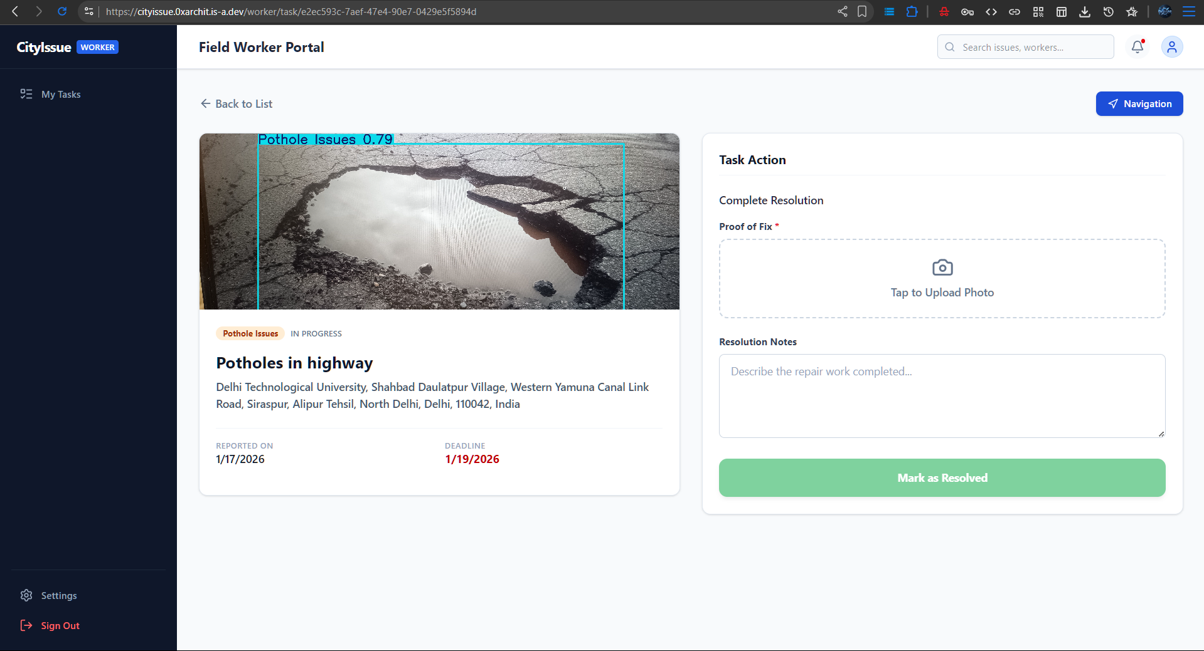
Task: Click the camera upload icon
Action: [942, 268]
